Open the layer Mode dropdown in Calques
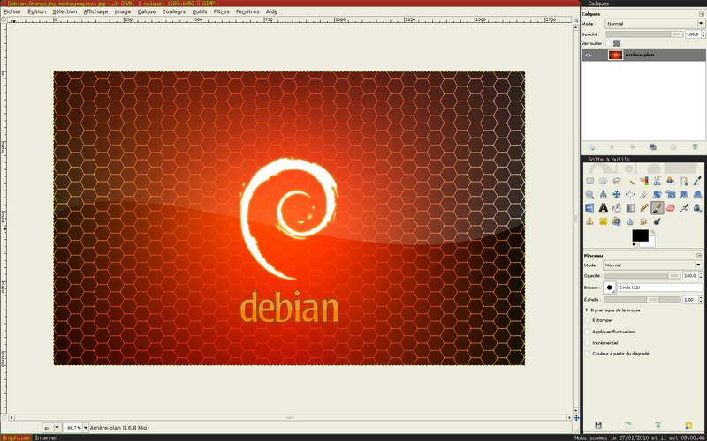Image resolution: width=707 pixels, height=441 pixels. [x=654, y=24]
